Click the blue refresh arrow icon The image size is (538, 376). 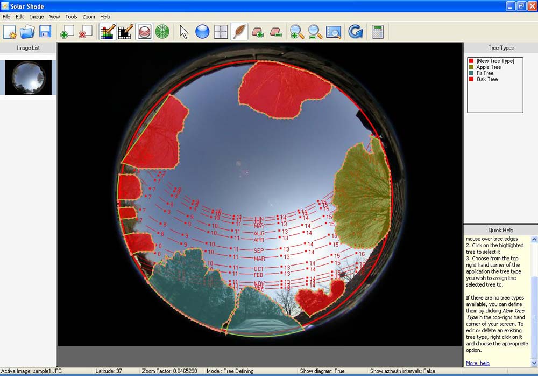point(355,32)
